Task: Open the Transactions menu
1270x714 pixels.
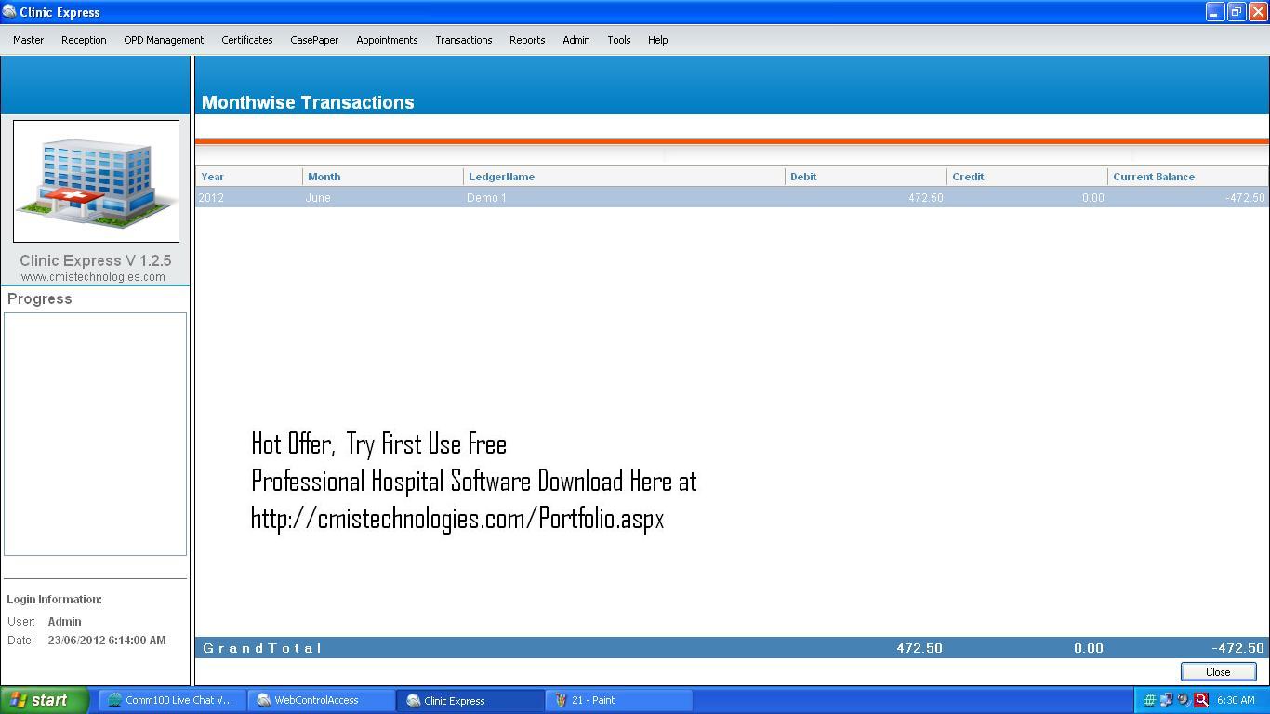Action: [463, 40]
